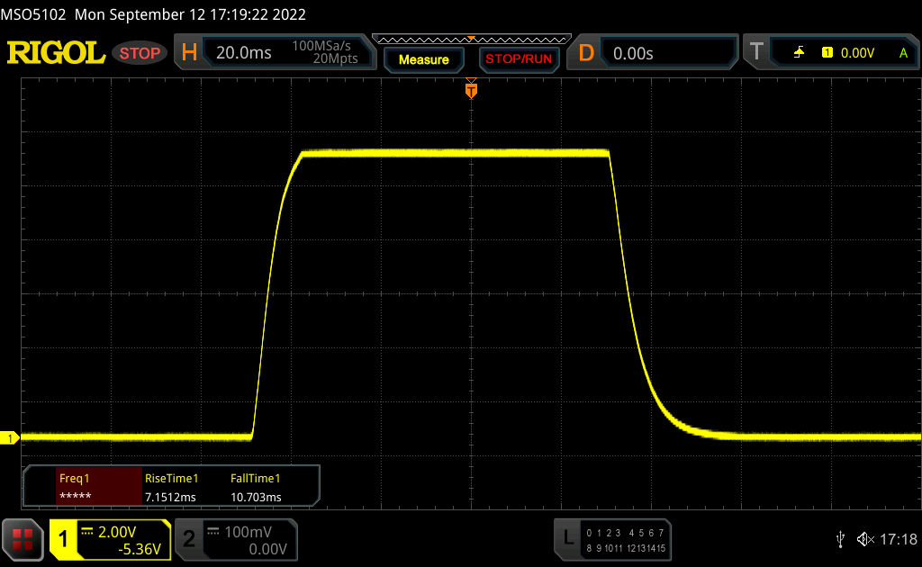The width and height of the screenshot is (922, 567).
Task: Click the waveform memory position bar
Action: pyautogui.click(x=472, y=40)
